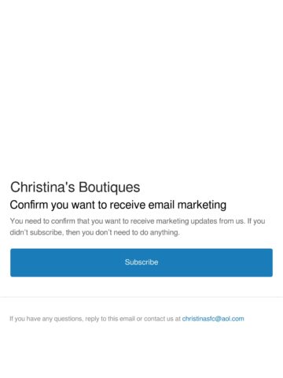Click the phrase email marketing in the heading

coord(187,205)
